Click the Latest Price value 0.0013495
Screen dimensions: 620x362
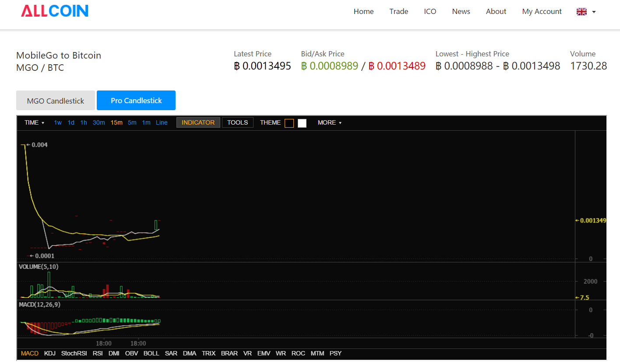click(x=263, y=66)
